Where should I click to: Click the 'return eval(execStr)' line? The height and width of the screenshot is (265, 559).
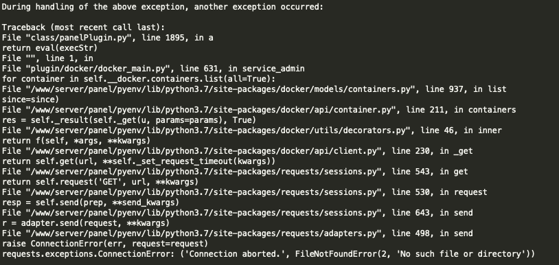pyautogui.click(x=49, y=48)
